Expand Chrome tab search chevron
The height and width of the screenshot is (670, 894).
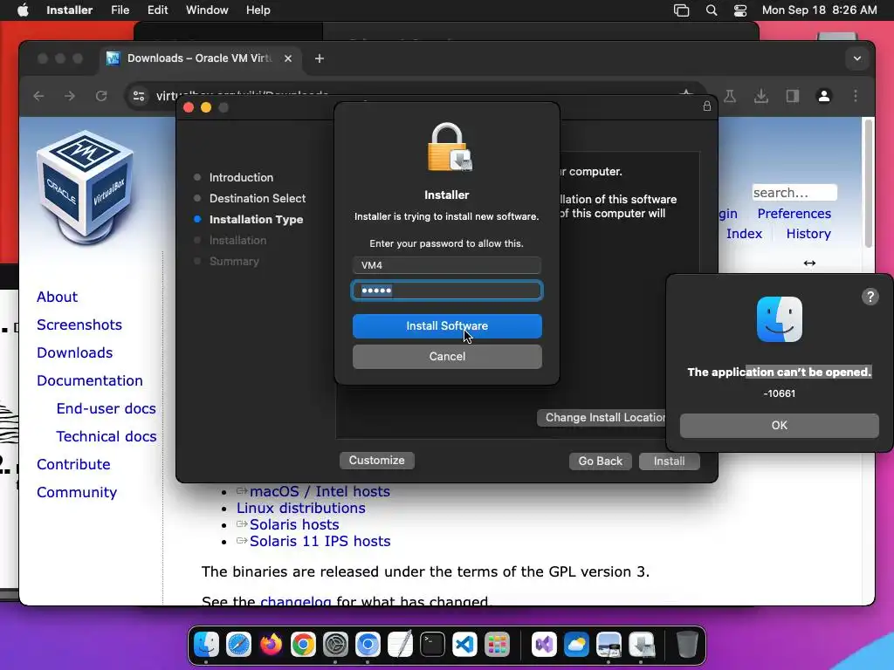point(857,58)
